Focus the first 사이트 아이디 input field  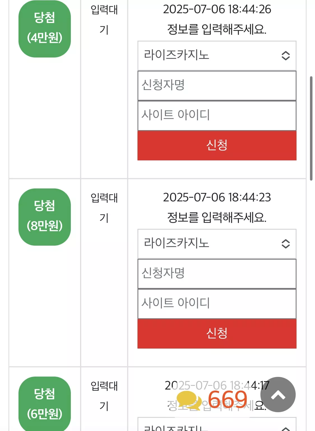pyautogui.click(x=217, y=116)
